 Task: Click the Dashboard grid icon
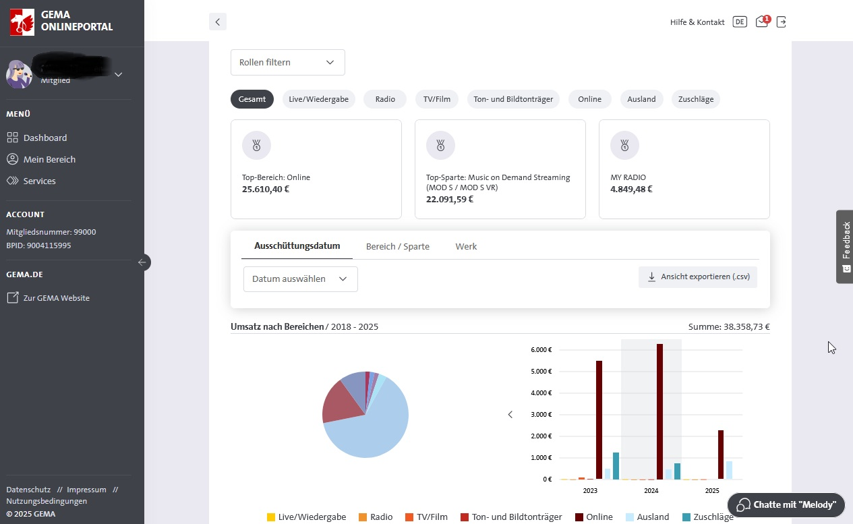point(12,138)
